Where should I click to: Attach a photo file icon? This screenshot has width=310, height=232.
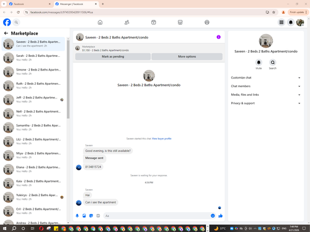(x=84, y=216)
